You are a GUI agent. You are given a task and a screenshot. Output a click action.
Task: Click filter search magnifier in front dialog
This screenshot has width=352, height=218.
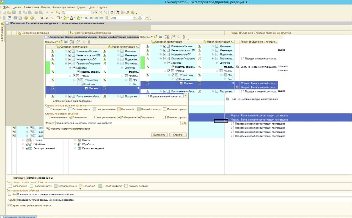pos(185,123)
